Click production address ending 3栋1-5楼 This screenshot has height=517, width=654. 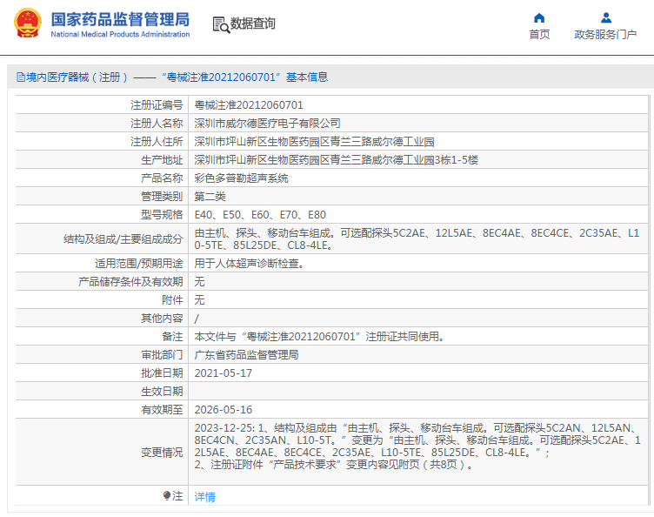tap(337, 160)
